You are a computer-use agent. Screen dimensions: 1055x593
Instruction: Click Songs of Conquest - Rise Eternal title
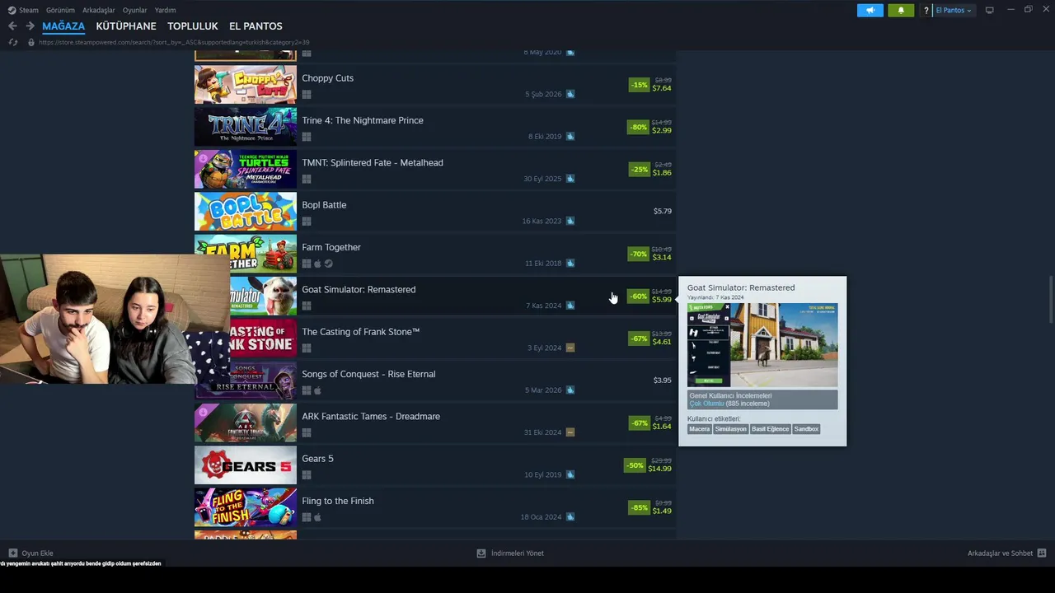point(368,374)
